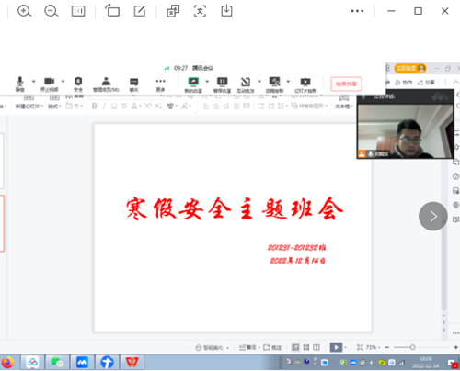Toggle underline in WPS ribbon
The width and height of the screenshot is (460, 371).
[x=114, y=106]
